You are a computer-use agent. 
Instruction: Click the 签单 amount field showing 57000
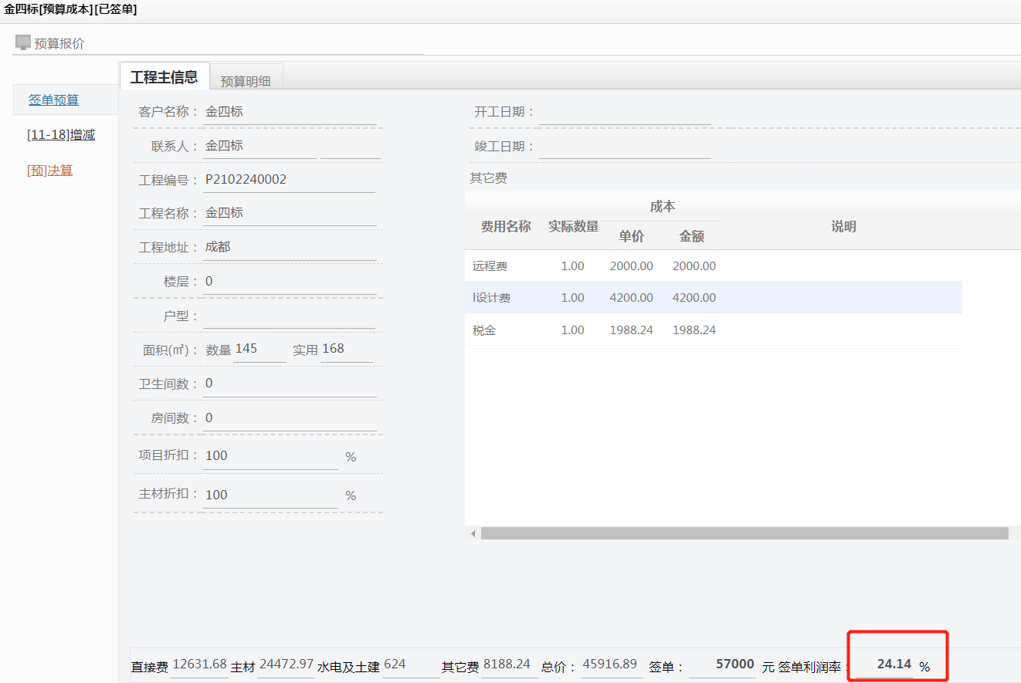723,664
